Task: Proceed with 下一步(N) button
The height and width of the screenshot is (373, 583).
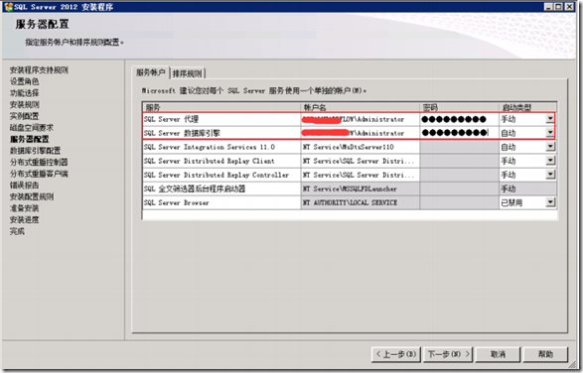Action: click(x=448, y=354)
